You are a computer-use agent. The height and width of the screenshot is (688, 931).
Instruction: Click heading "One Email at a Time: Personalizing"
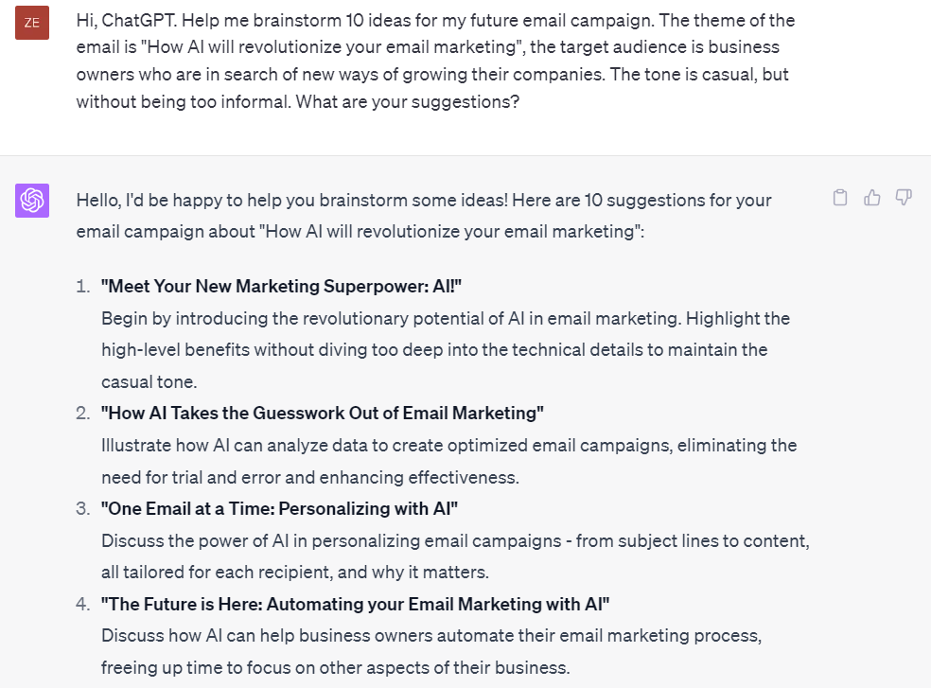pos(279,508)
